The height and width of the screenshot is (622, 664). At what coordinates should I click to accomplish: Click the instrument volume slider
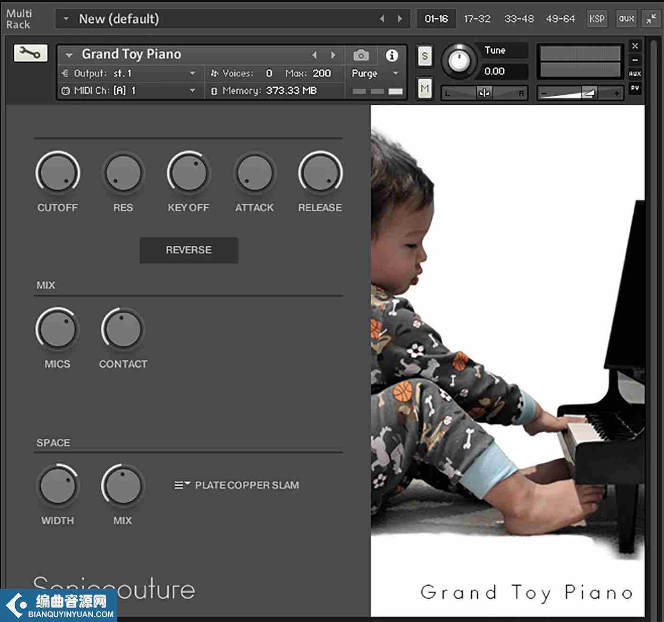[x=581, y=93]
